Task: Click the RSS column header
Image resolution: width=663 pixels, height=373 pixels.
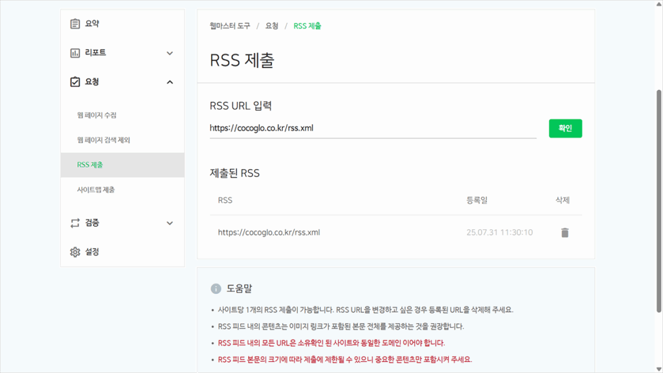Action: 225,201
